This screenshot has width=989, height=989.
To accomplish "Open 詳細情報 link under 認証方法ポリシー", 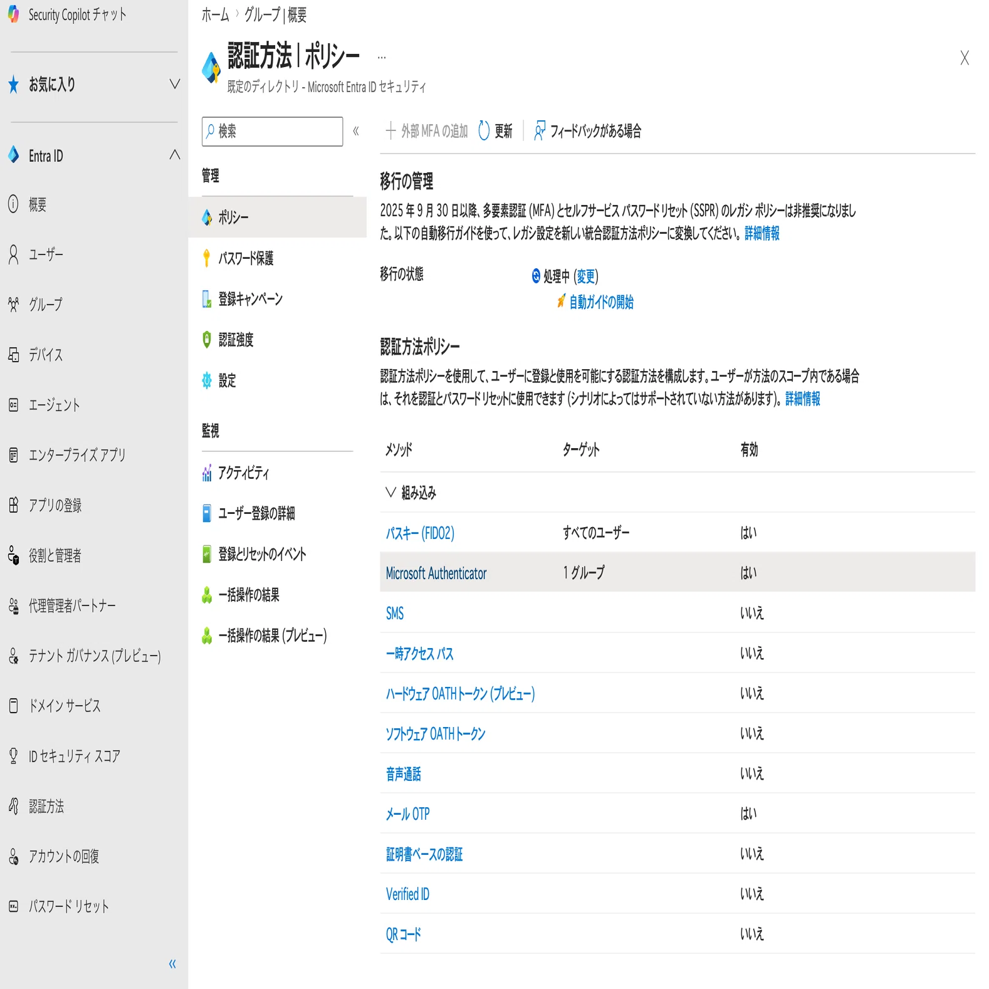I will coord(803,399).
